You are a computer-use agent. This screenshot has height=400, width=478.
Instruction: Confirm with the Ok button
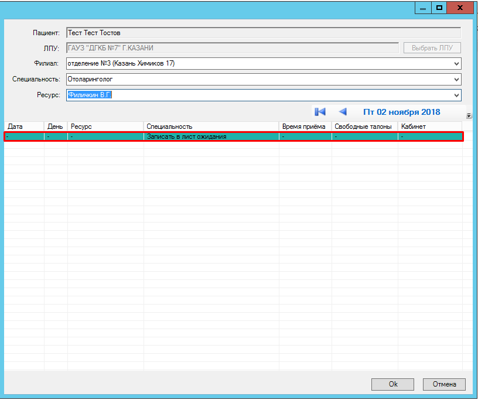(x=393, y=384)
